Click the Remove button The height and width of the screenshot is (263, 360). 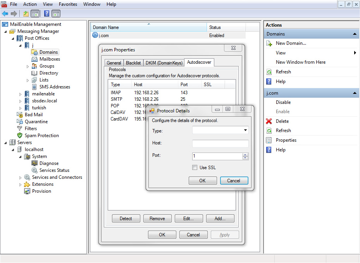coord(157,219)
